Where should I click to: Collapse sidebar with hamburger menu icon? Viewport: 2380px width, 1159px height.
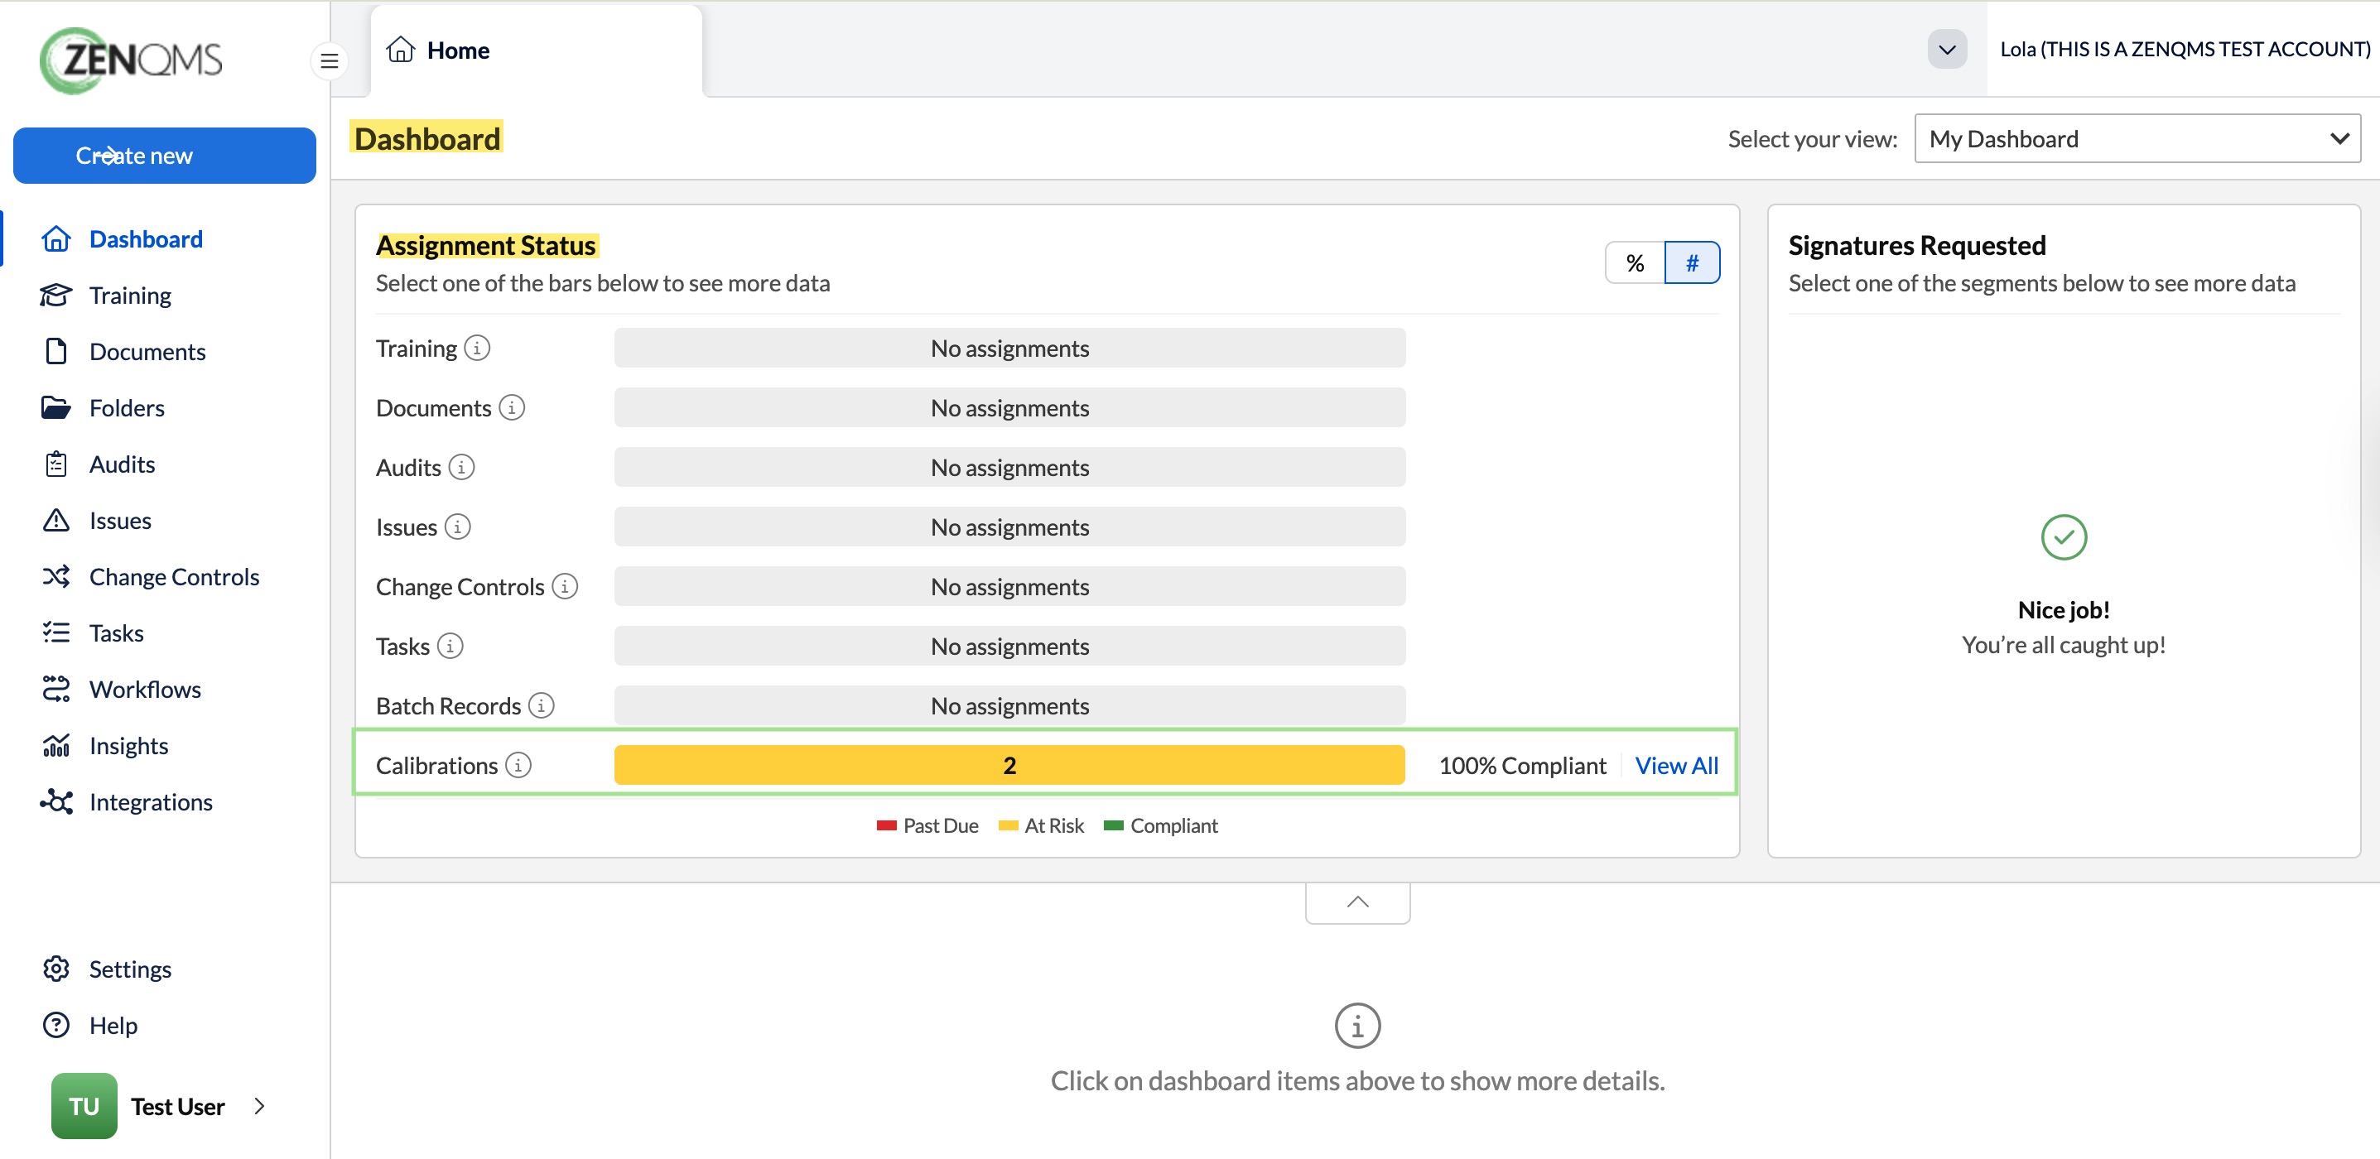[x=329, y=61]
